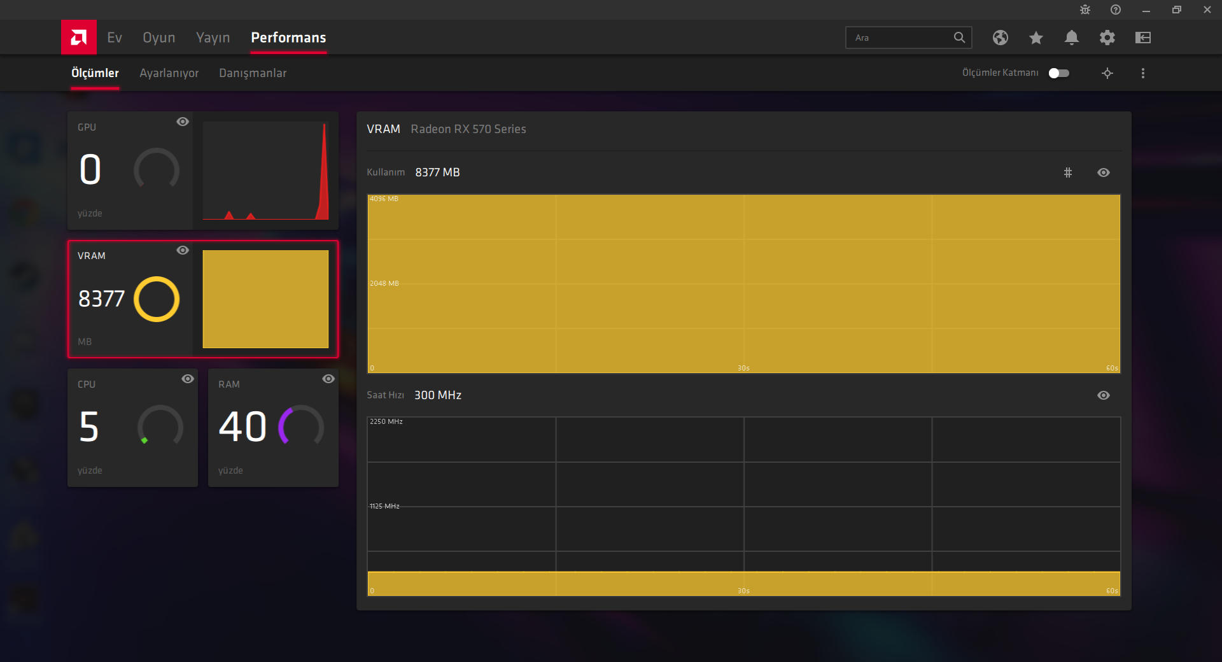The image size is (1222, 662).
Task: Open the Yayın tab
Action: click(213, 38)
